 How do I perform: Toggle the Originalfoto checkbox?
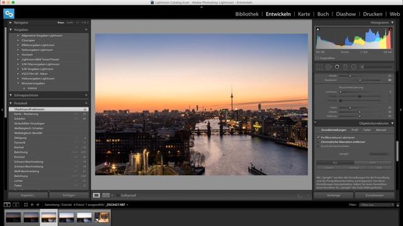pyautogui.click(x=317, y=58)
